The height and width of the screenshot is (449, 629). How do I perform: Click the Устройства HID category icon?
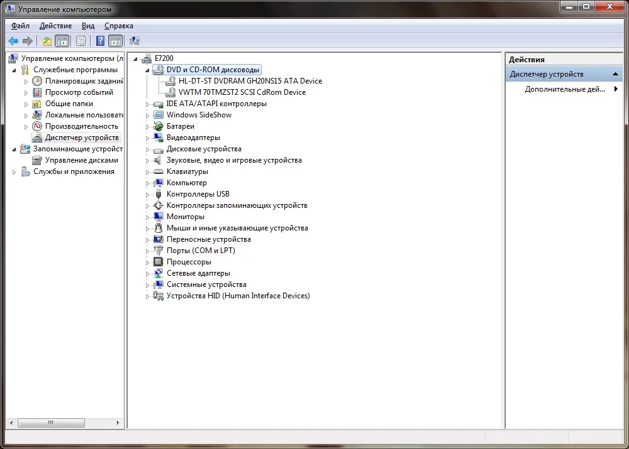(159, 296)
